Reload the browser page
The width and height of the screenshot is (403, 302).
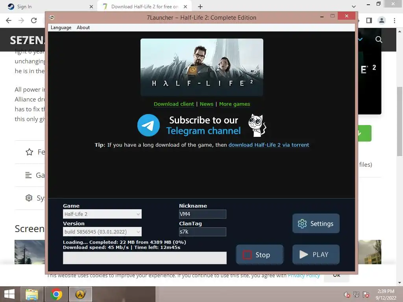pyautogui.click(x=34, y=20)
